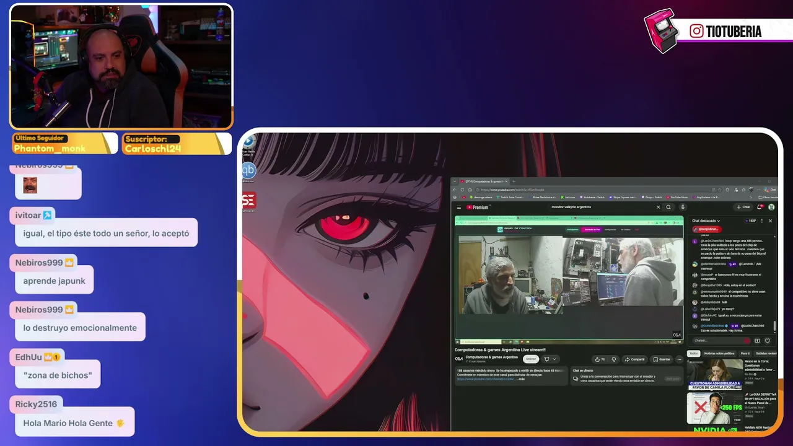Expand the Chat destacado mode dropdown
The height and width of the screenshot is (446, 793).
[706, 221]
